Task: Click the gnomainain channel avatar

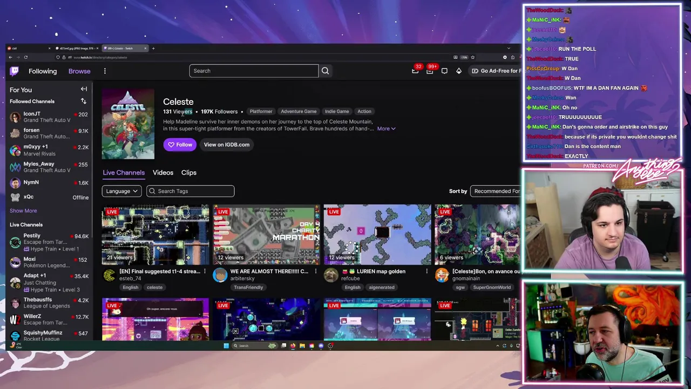Action: [442, 275]
